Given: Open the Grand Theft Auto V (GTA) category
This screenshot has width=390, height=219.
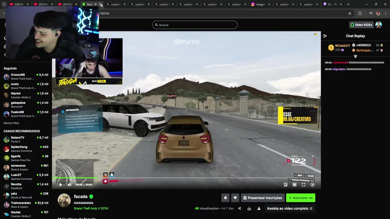Looking at the screenshot, I should point(91,208).
